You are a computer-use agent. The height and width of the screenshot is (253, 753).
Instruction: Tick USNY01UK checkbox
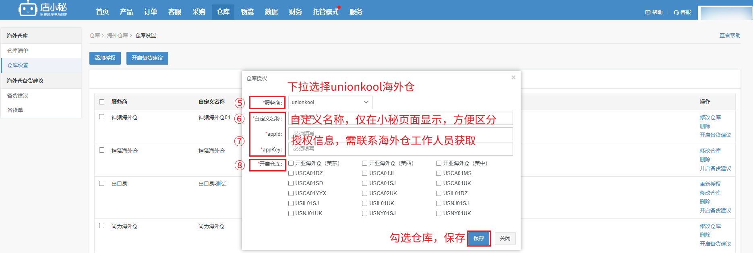[x=439, y=213]
